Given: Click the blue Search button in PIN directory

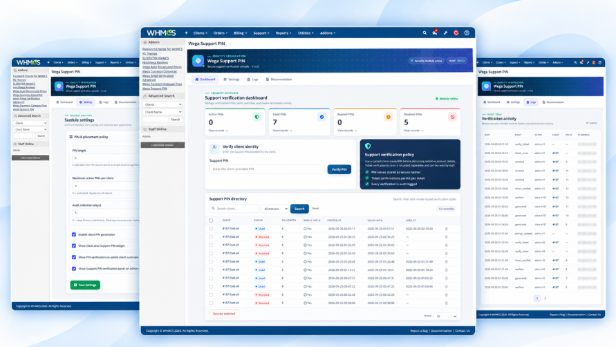Looking at the screenshot, I should [299, 209].
